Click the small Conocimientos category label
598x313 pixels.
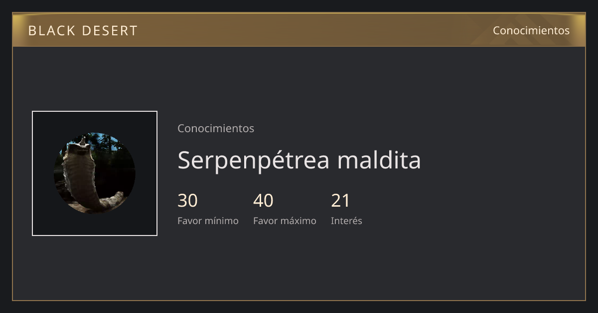point(216,128)
